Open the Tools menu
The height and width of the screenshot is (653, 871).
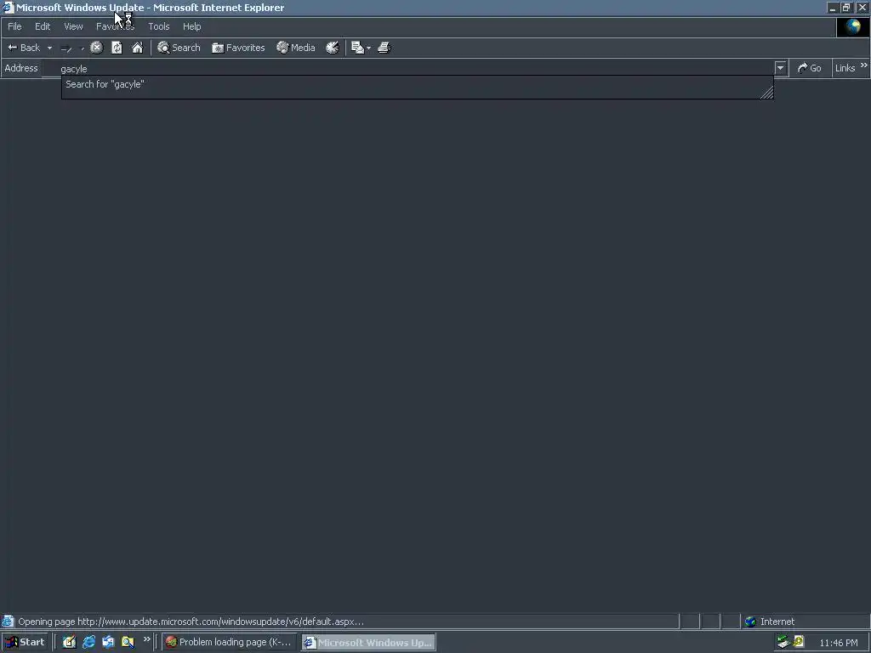pos(159,26)
